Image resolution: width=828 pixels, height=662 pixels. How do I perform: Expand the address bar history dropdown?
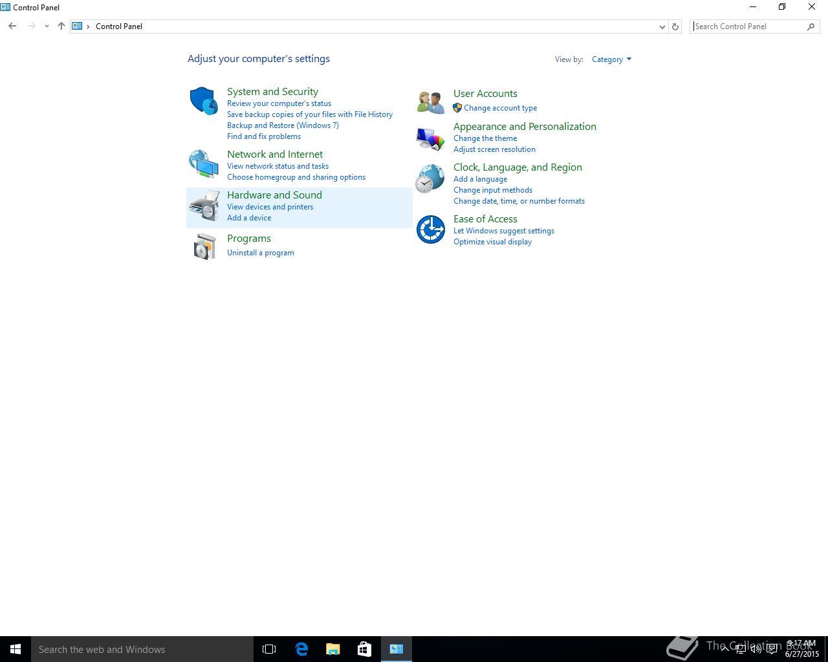[662, 27]
